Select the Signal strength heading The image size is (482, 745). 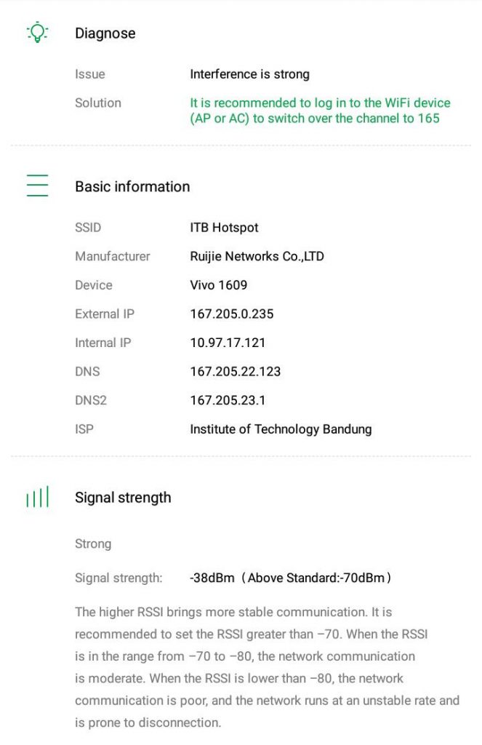tap(123, 498)
